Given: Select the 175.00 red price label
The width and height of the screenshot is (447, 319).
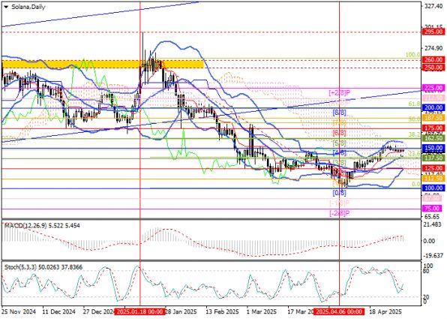Looking at the screenshot, I should tap(433, 128).
